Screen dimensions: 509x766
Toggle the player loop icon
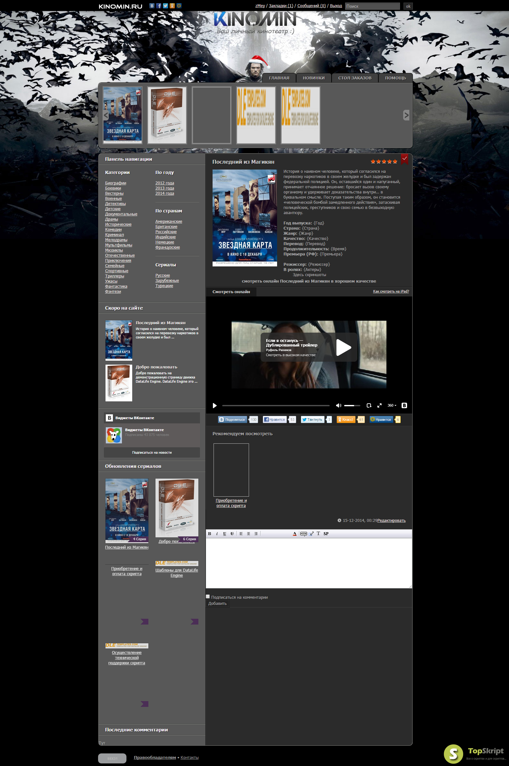[x=369, y=405]
